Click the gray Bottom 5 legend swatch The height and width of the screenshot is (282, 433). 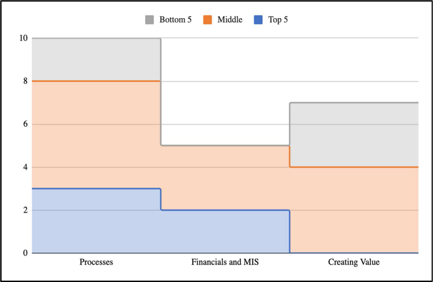pos(149,20)
